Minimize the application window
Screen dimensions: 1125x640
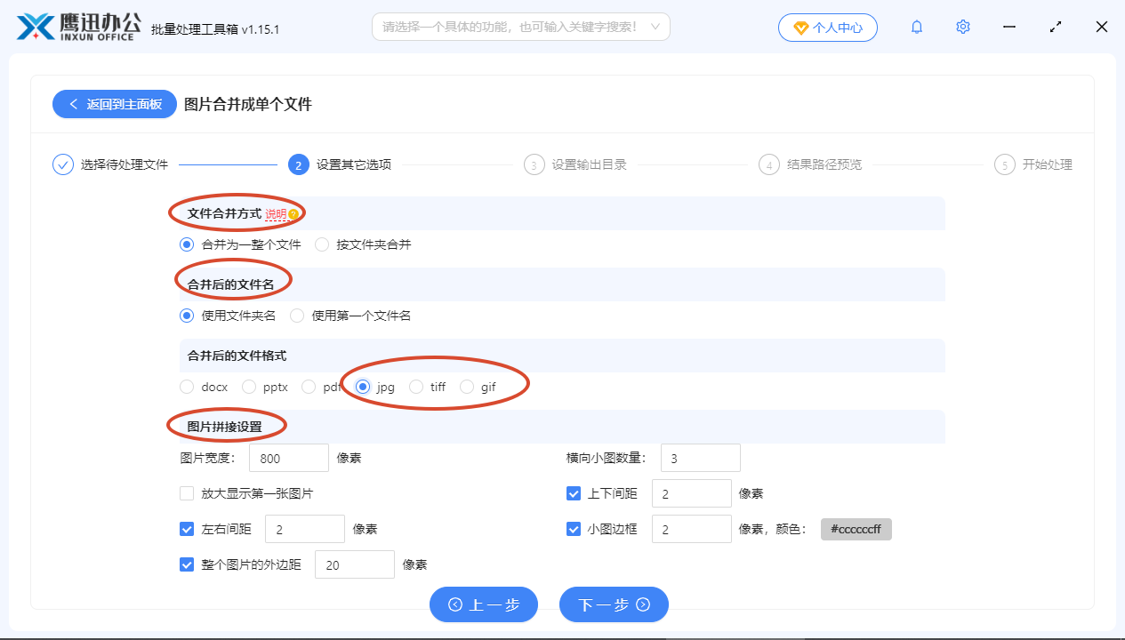coord(1009,28)
